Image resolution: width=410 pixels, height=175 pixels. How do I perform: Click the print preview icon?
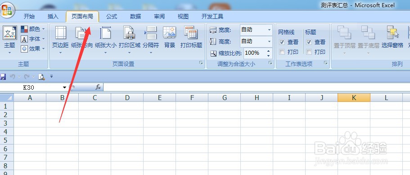[41, 77]
